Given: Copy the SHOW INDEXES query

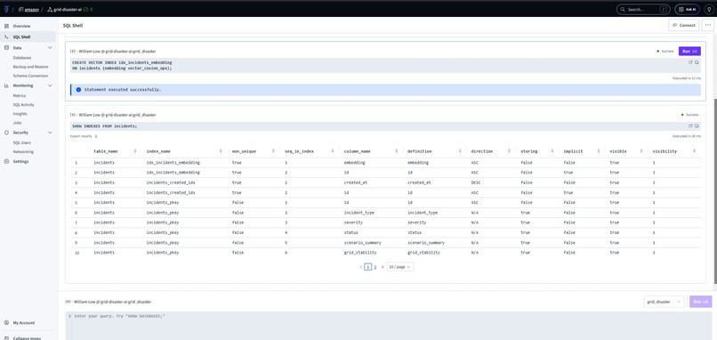Looking at the screenshot, I should 697,125.
